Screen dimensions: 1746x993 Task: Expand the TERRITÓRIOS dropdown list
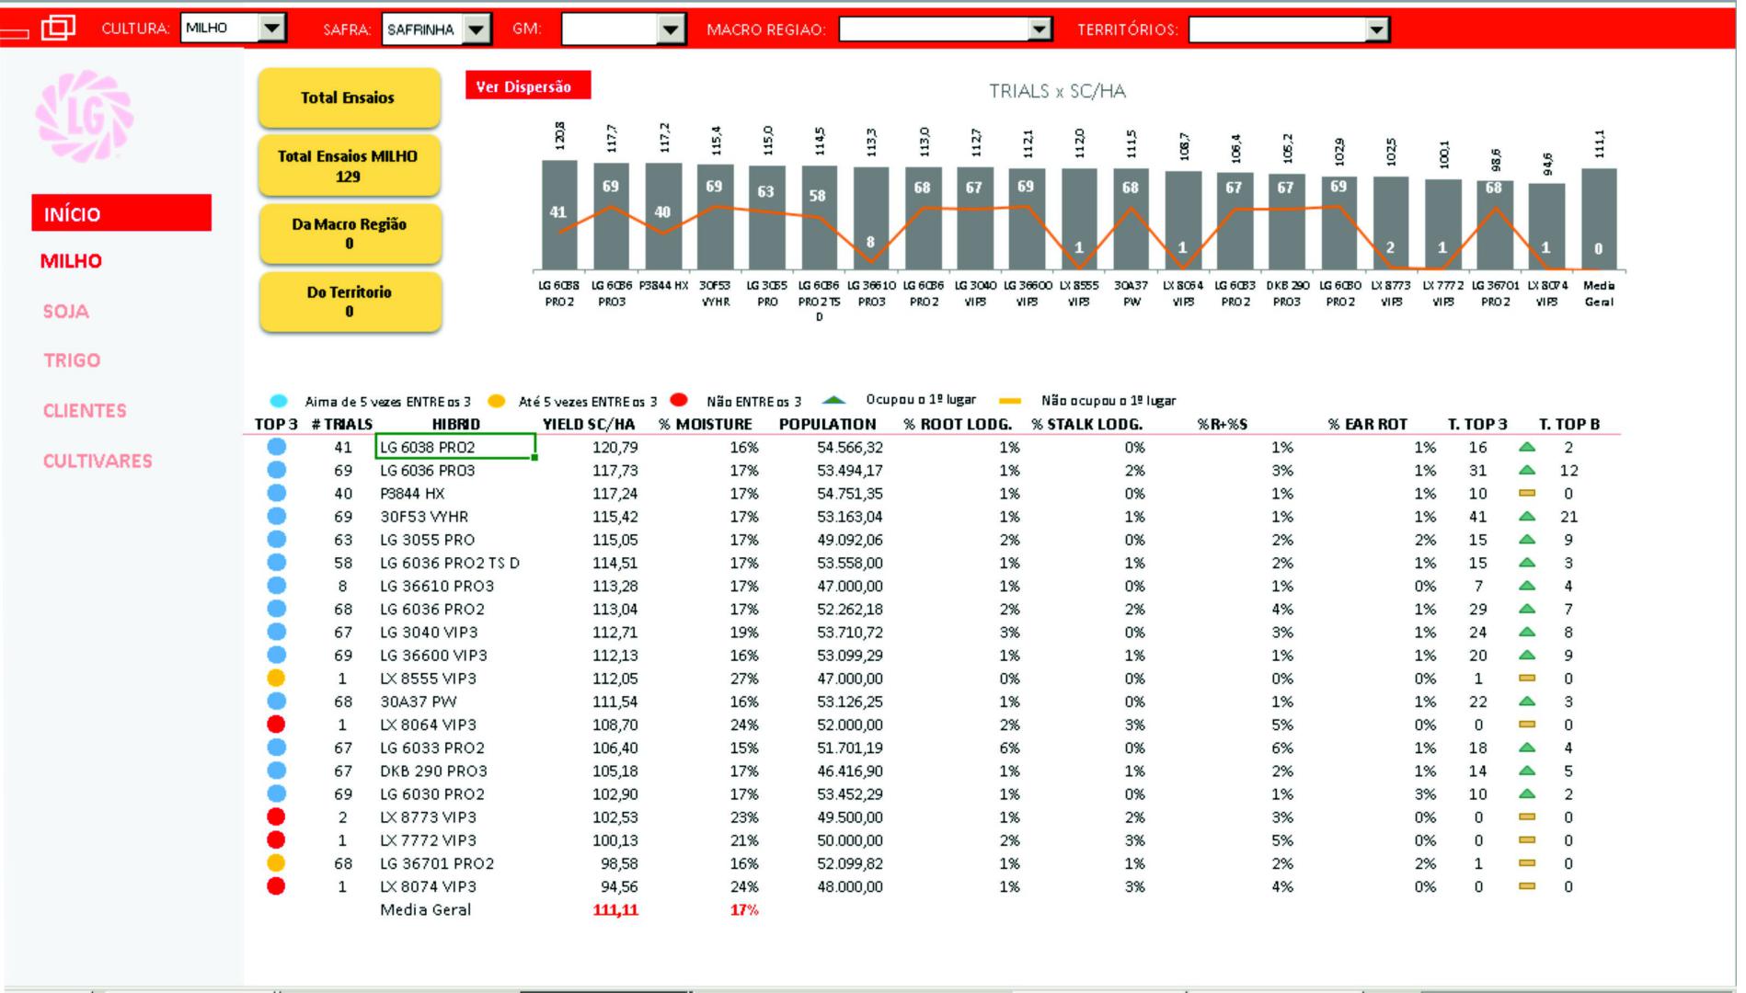pos(1376,30)
